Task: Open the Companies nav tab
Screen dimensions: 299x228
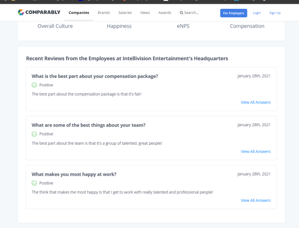Action: point(78,13)
